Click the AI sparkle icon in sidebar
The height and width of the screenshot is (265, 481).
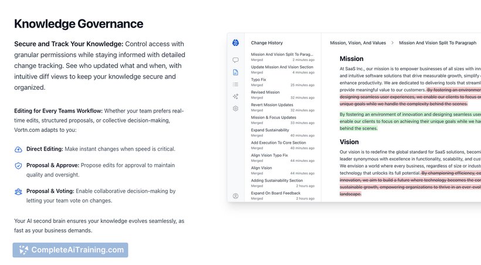[236, 96]
